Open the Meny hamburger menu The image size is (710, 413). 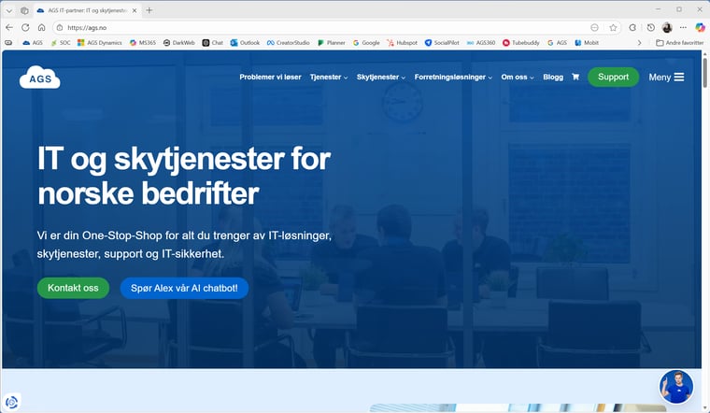point(666,77)
